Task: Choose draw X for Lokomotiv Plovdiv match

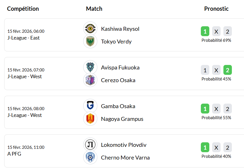Action: (216, 147)
